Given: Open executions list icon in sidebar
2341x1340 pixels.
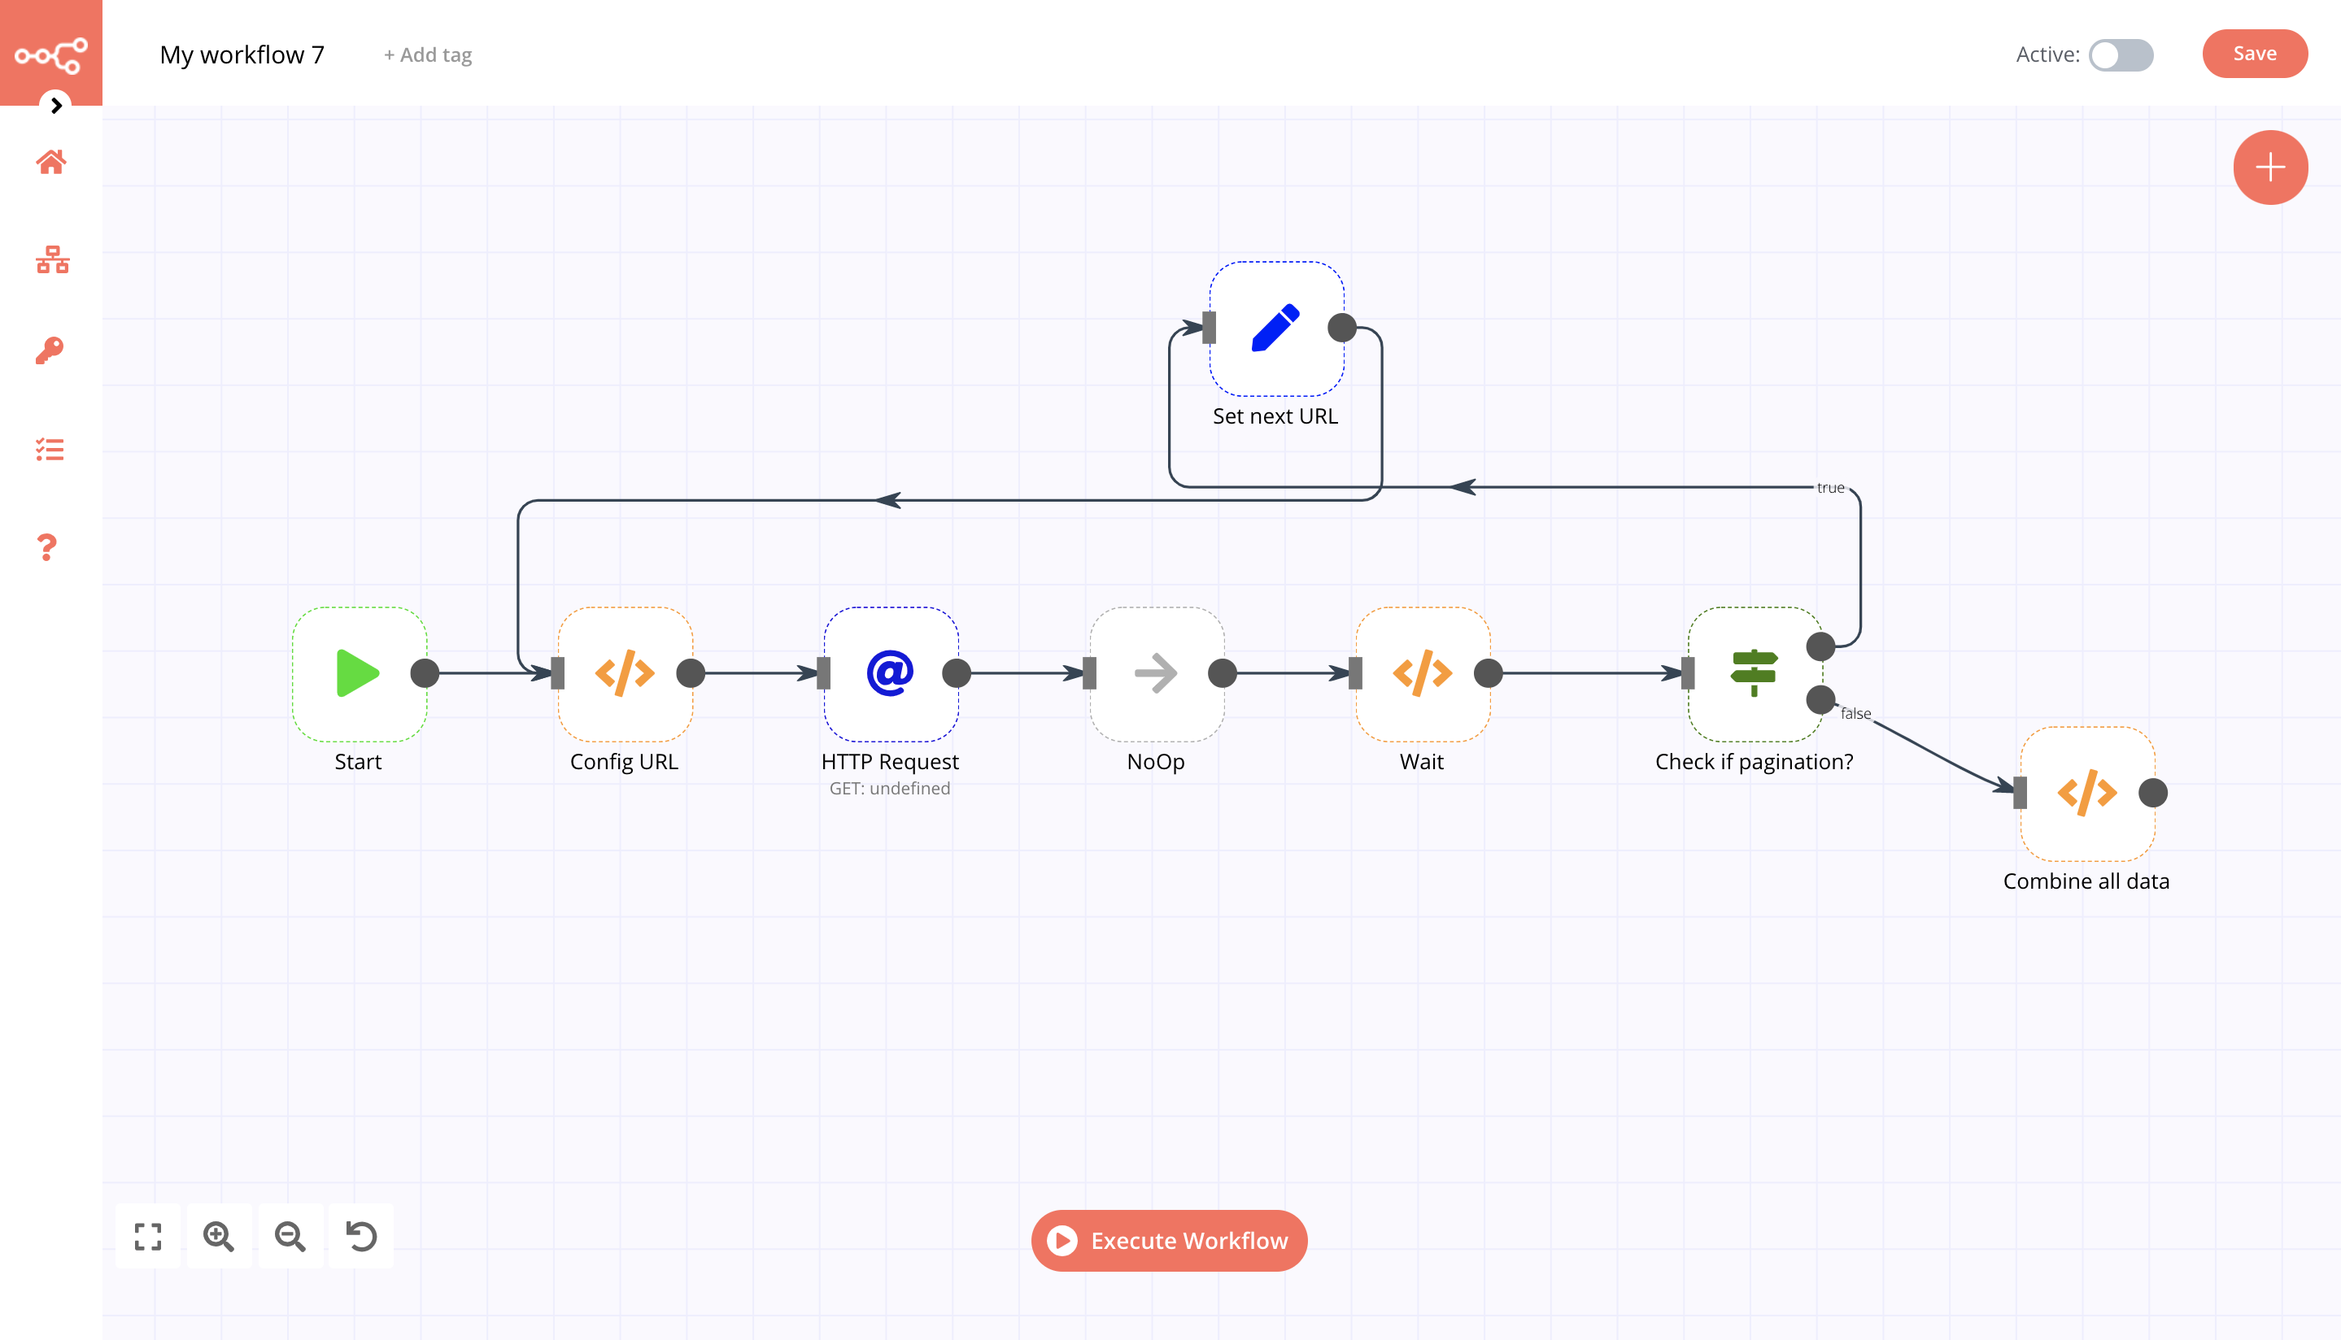Looking at the screenshot, I should click(x=50, y=449).
